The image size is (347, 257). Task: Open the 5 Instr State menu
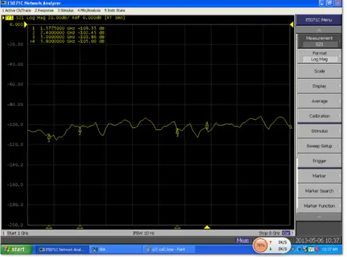[115, 10]
